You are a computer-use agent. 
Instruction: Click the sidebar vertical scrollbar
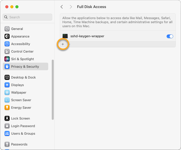coord(53,89)
